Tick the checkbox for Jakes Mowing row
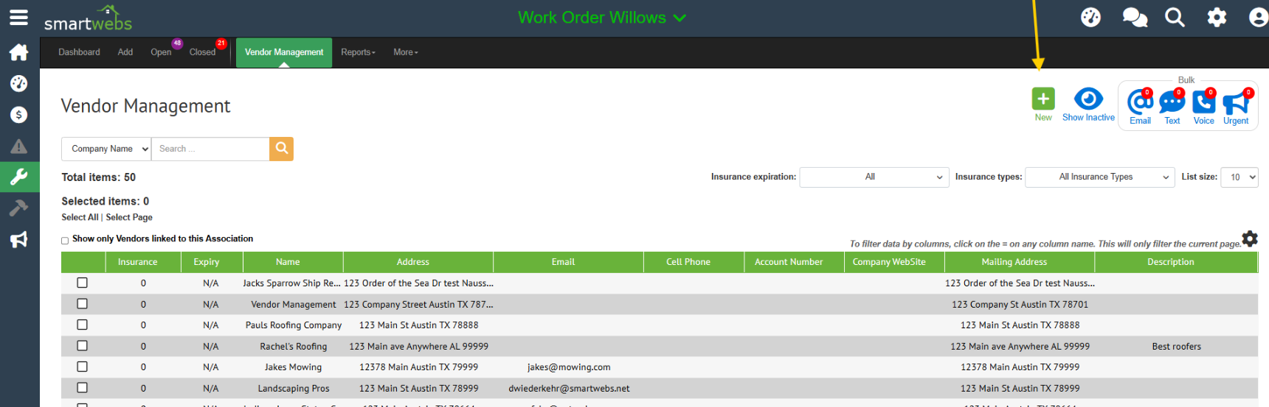 point(82,367)
